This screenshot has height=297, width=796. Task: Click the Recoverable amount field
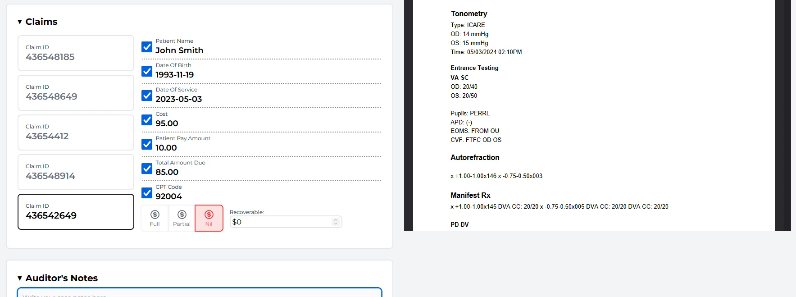[281, 222]
